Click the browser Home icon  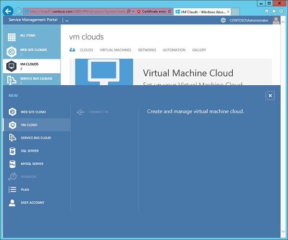[267, 11]
